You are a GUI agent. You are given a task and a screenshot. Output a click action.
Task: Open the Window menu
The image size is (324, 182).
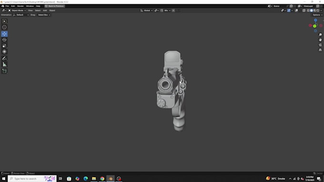pos(30,6)
